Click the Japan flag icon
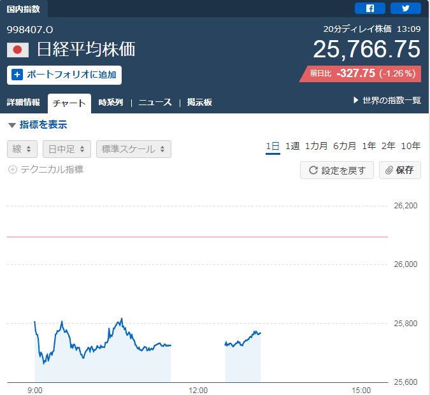The height and width of the screenshot is (395, 430). point(18,50)
